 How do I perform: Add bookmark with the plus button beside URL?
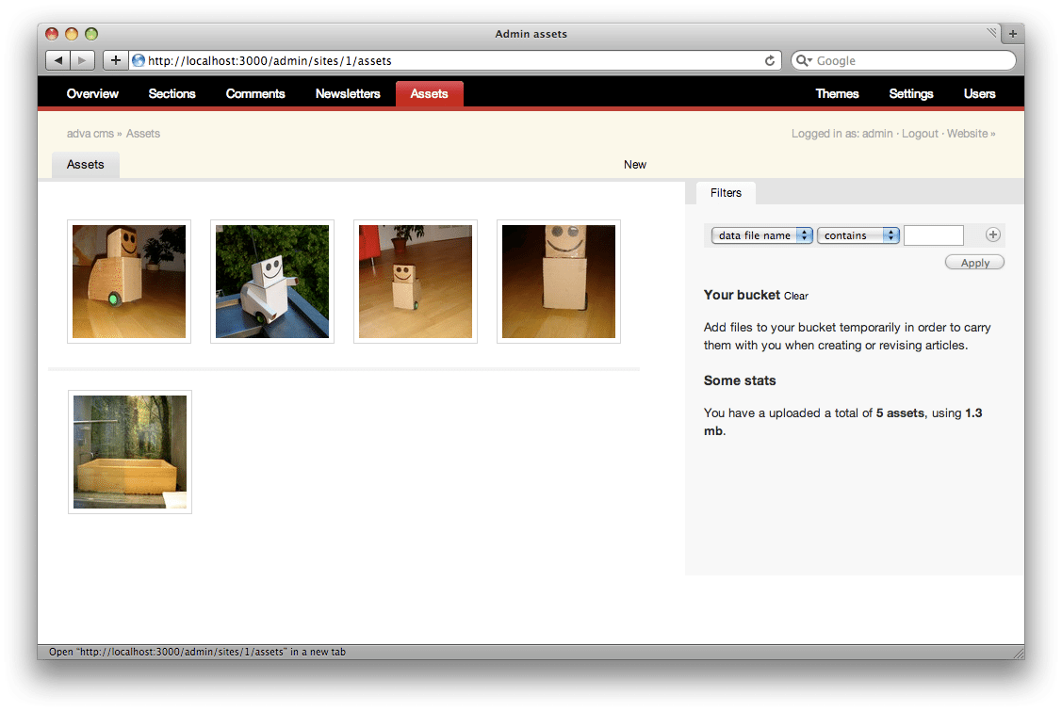pyautogui.click(x=116, y=60)
